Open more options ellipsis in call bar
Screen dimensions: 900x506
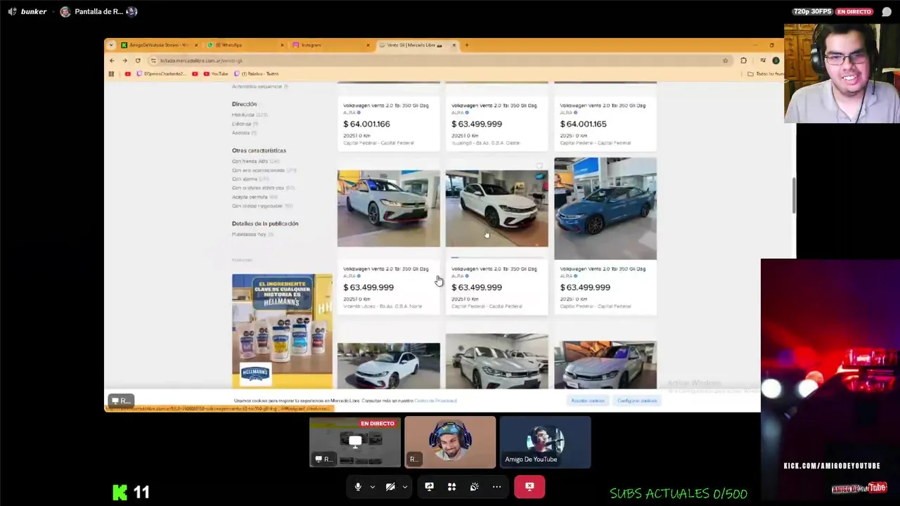click(496, 486)
